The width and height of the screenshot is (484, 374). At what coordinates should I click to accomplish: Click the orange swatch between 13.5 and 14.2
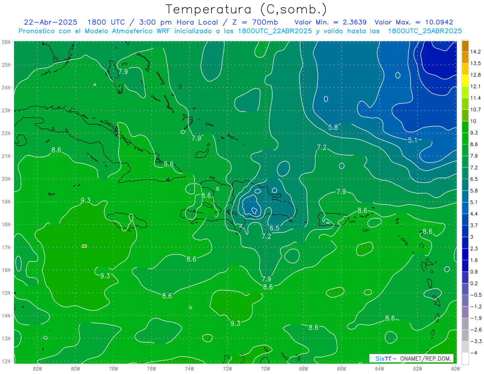coord(465,57)
